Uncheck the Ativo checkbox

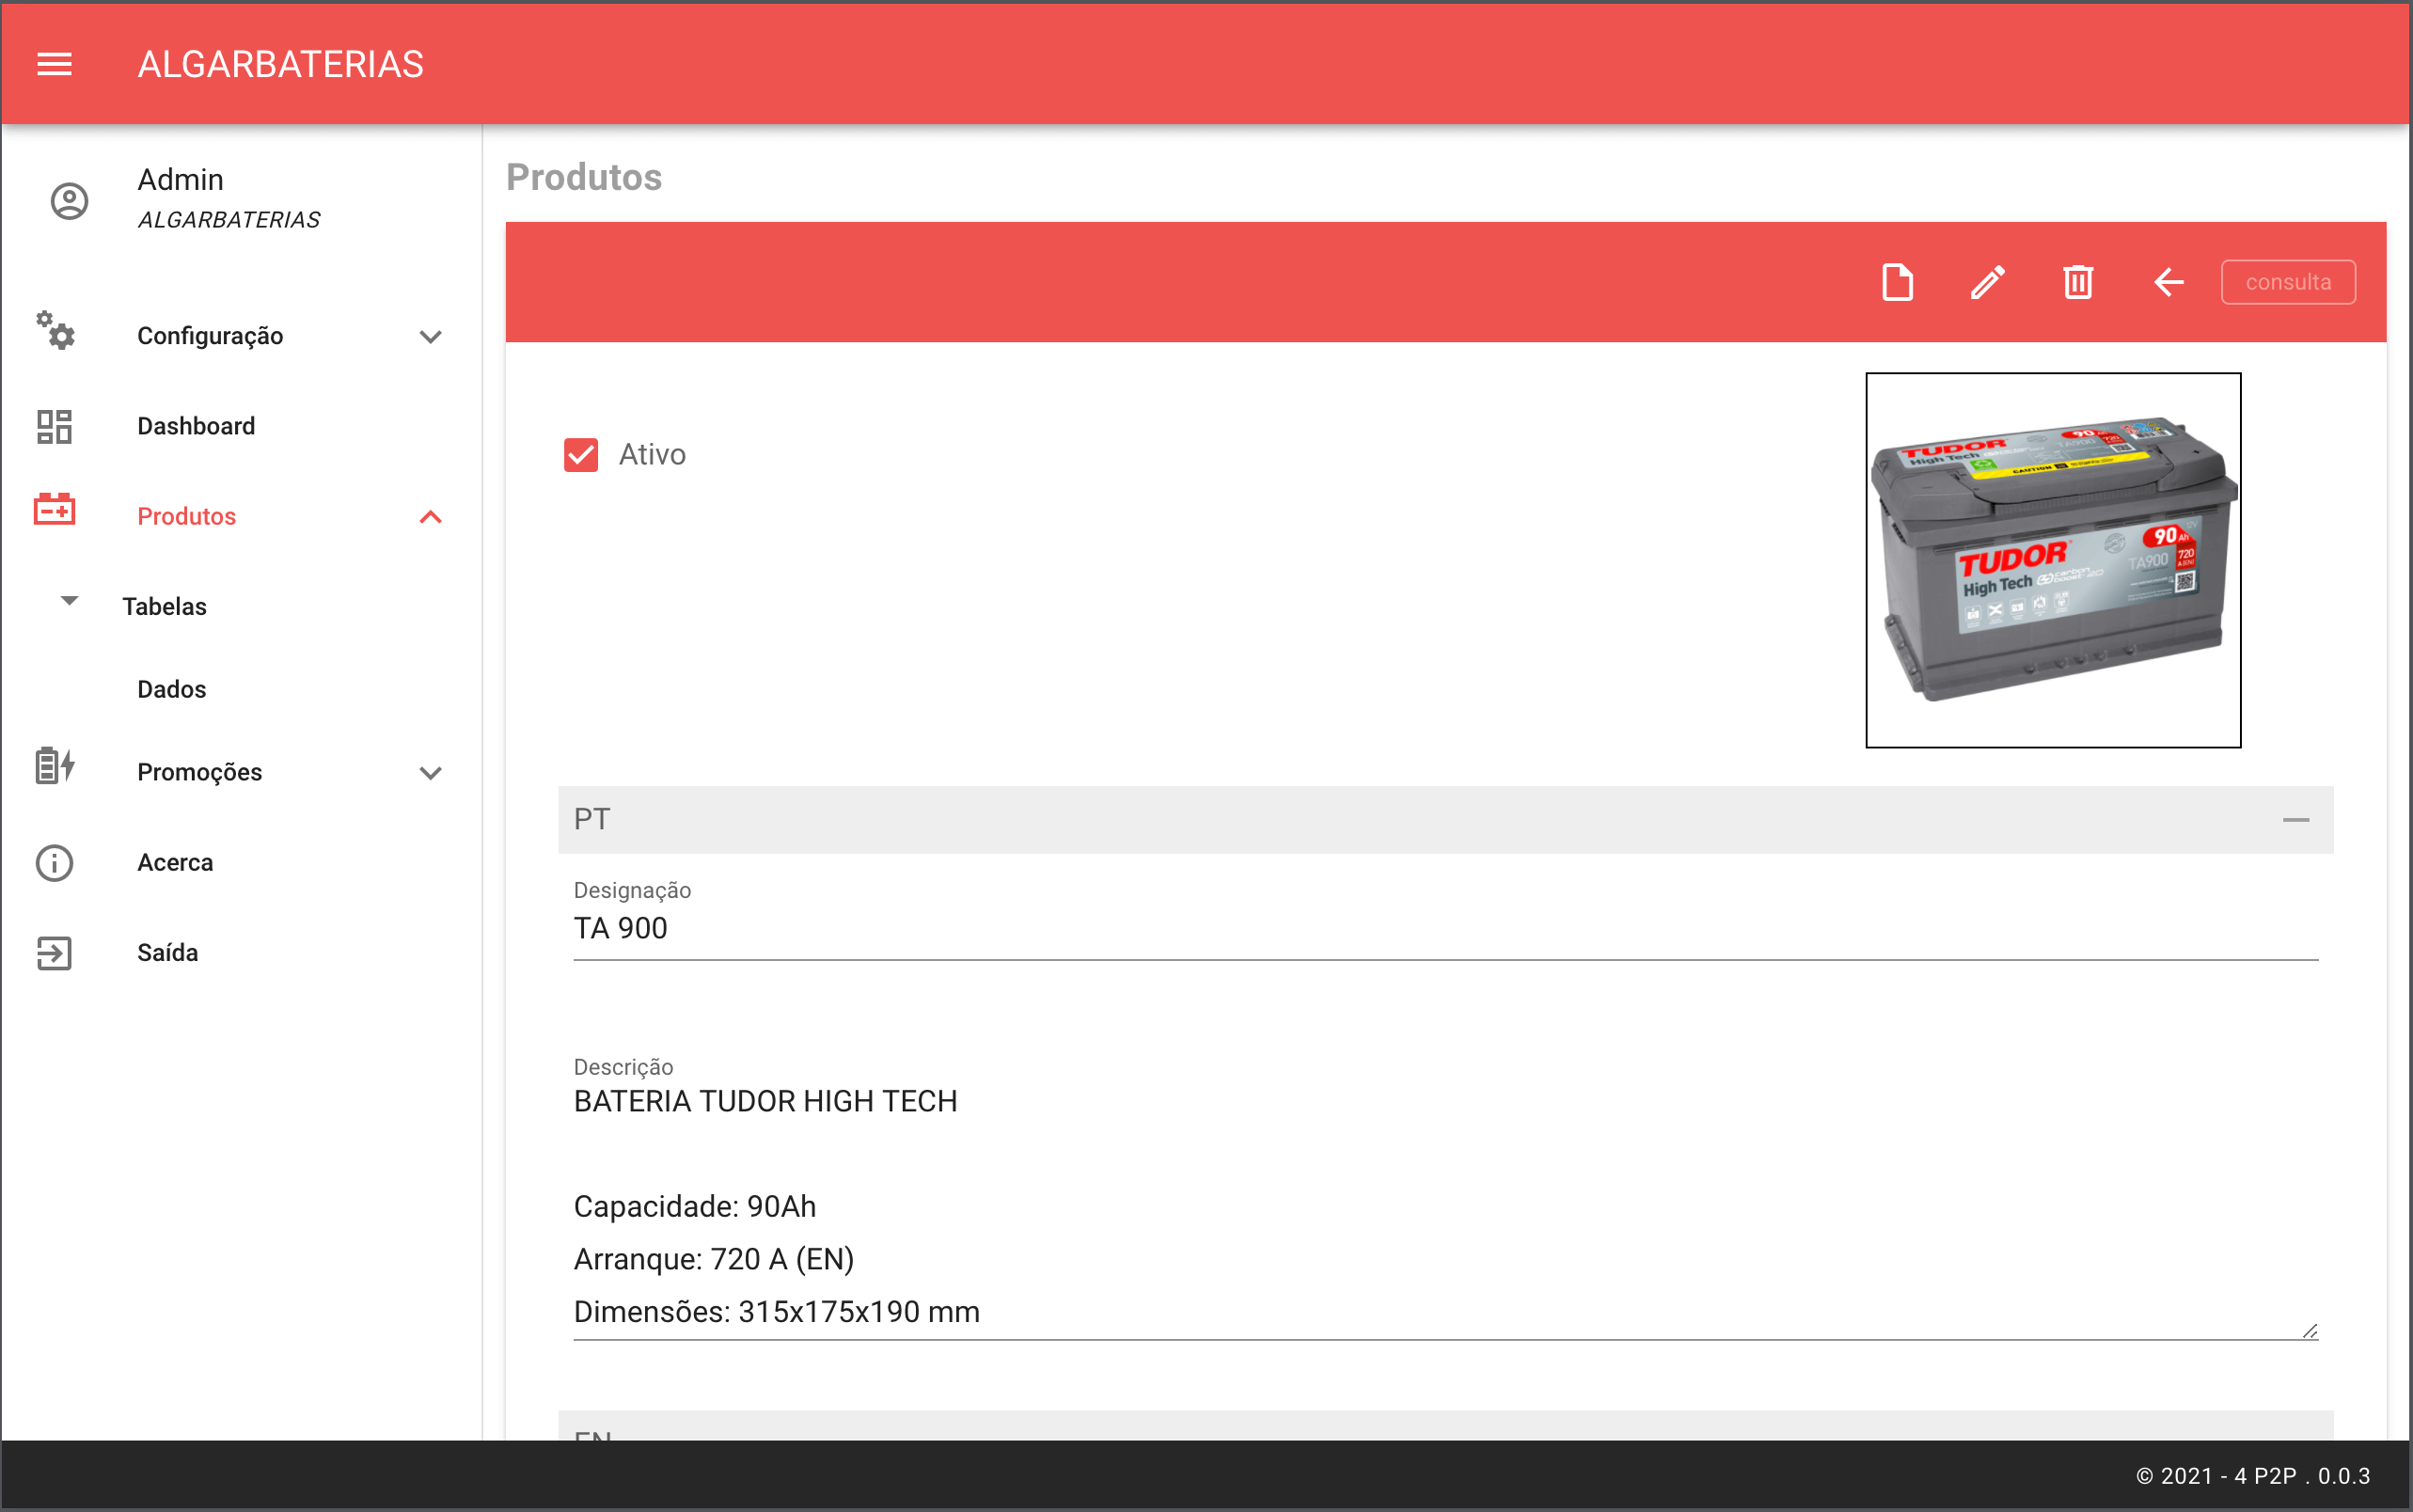coord(581,455)
